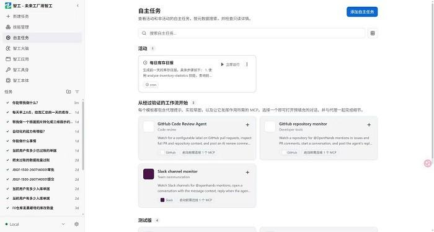
Task: Open the task 把未过账的数据批量过账
Action: pos(42,160)
